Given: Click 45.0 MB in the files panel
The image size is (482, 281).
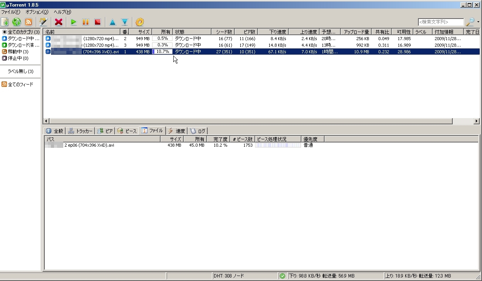Looking at the screenshot, I should (196, 146).
